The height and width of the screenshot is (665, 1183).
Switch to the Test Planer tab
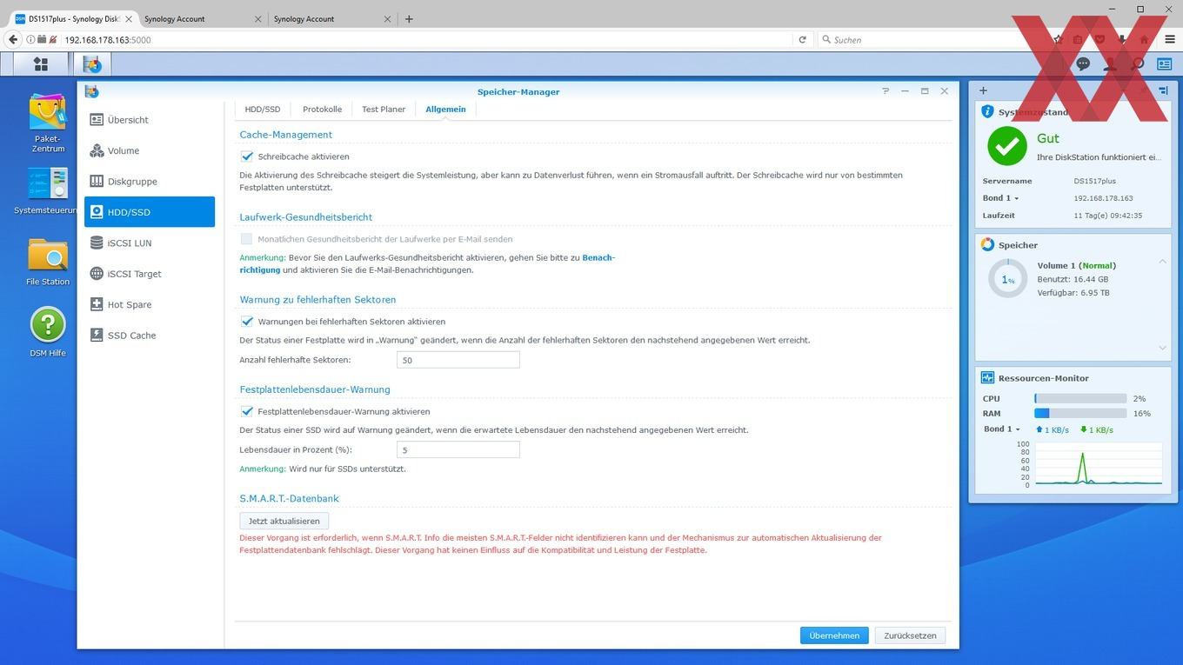point(384,110)
